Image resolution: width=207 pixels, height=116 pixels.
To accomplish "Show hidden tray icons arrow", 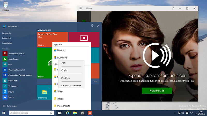I will tap(175, 113).
